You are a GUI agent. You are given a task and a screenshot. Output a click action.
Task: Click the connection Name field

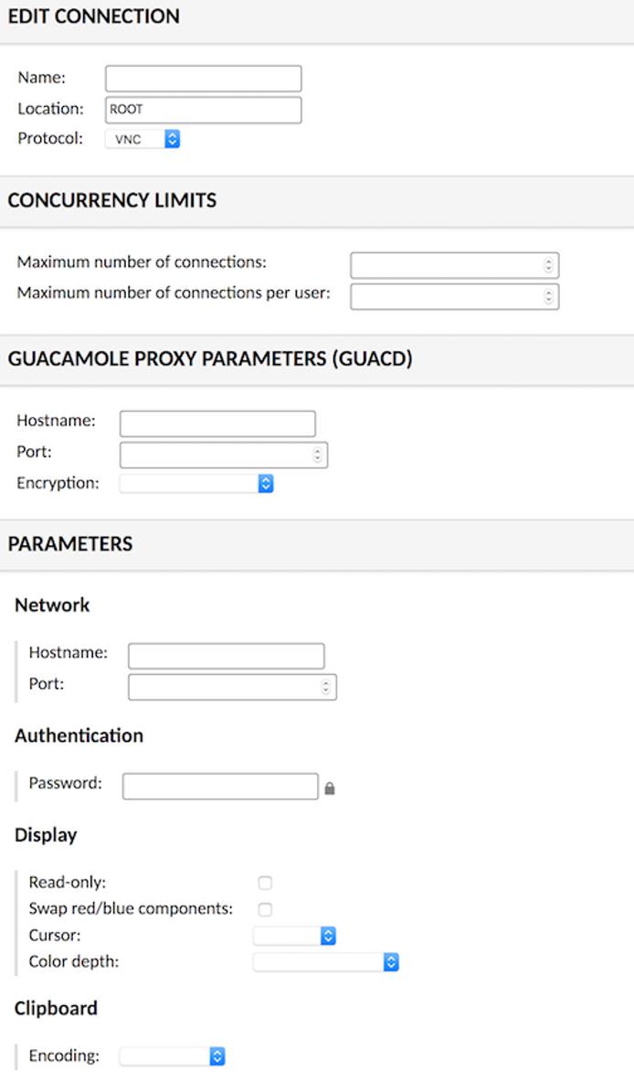tap(203, 78)
